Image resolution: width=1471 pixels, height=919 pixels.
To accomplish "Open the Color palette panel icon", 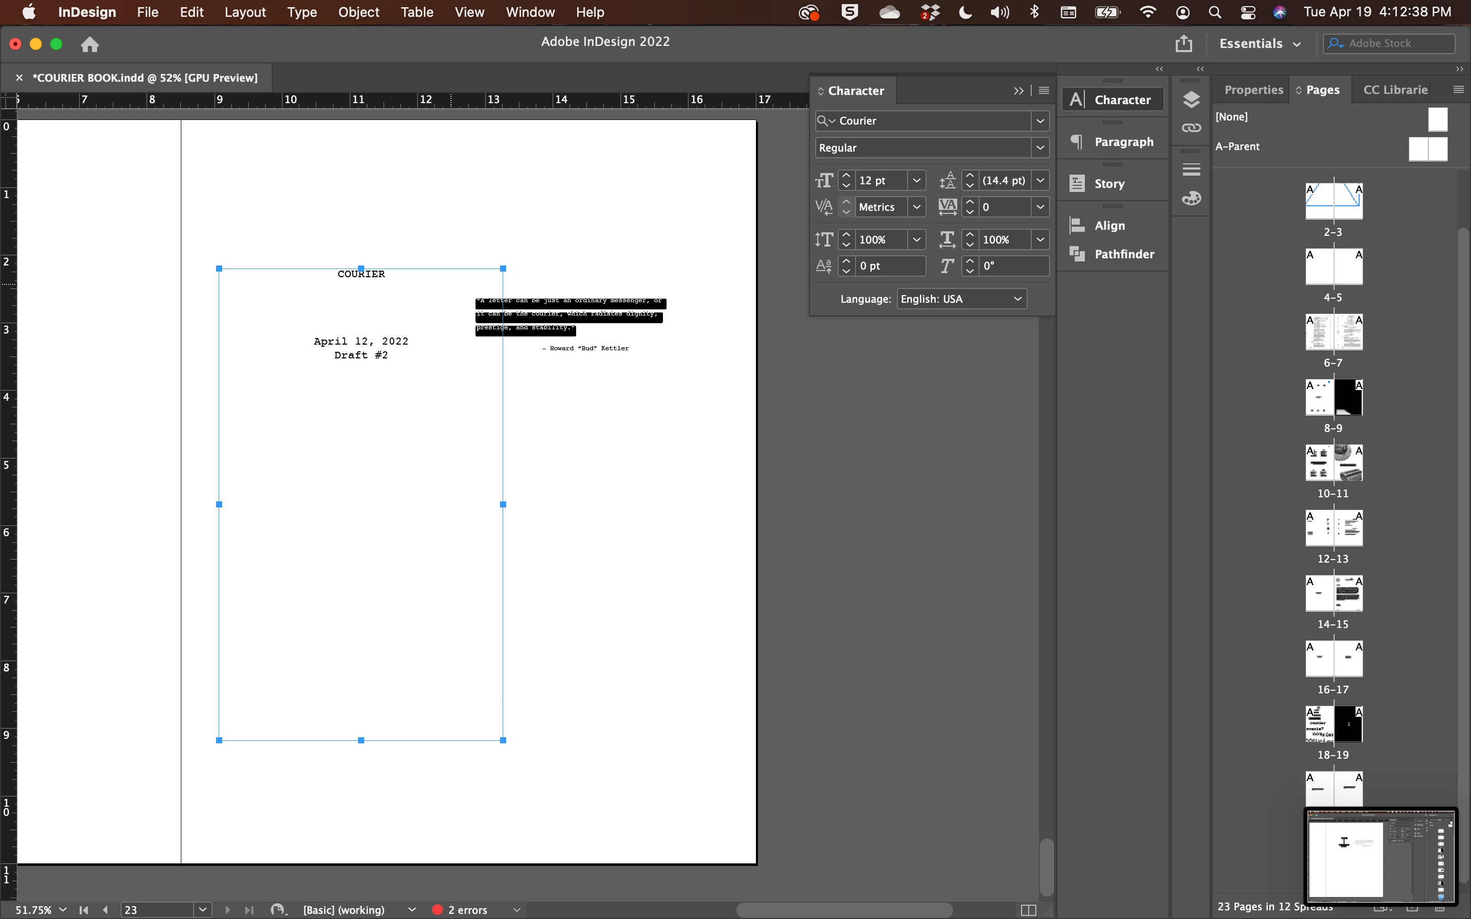I will (x=1191, y=198).
